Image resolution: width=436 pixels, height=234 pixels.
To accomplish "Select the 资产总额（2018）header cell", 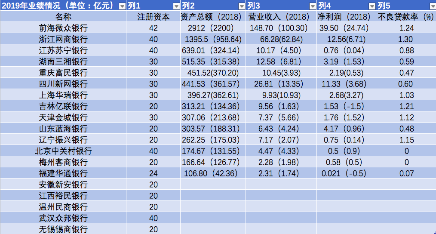I will [213, 17].
